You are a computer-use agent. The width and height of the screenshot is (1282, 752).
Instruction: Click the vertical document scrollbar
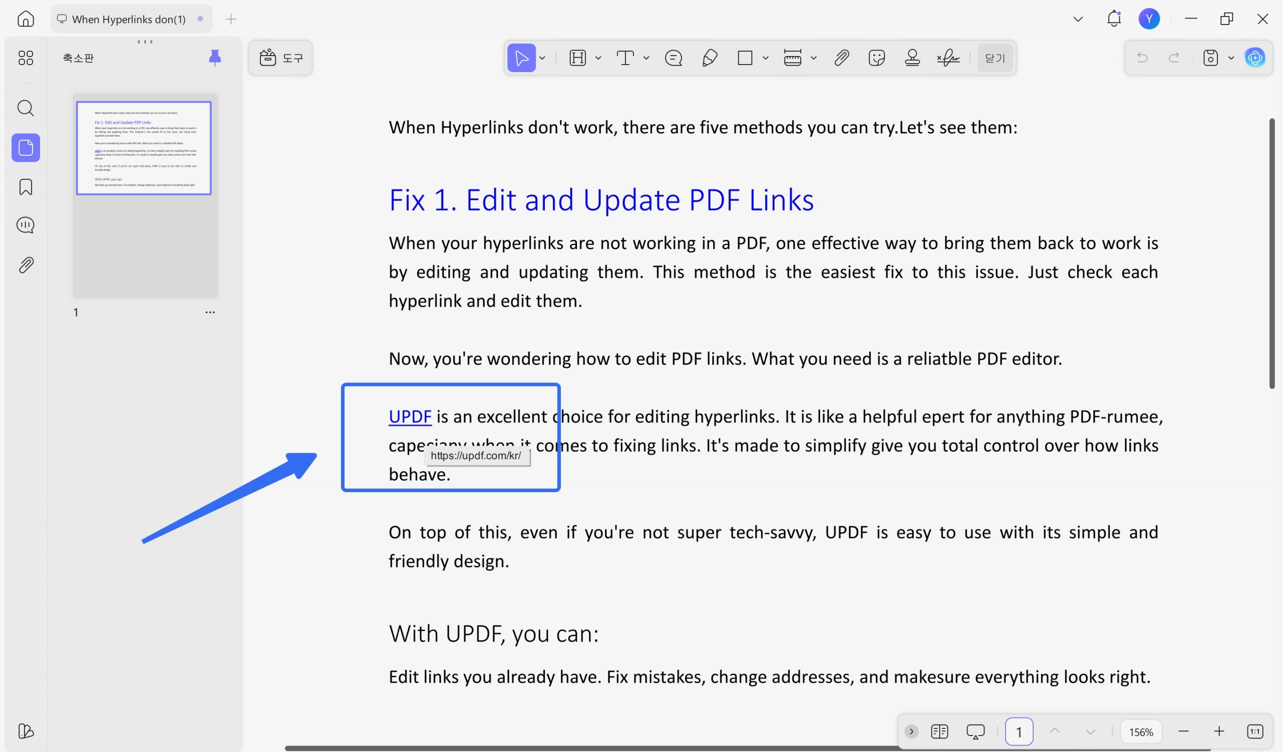[1272, 254]
